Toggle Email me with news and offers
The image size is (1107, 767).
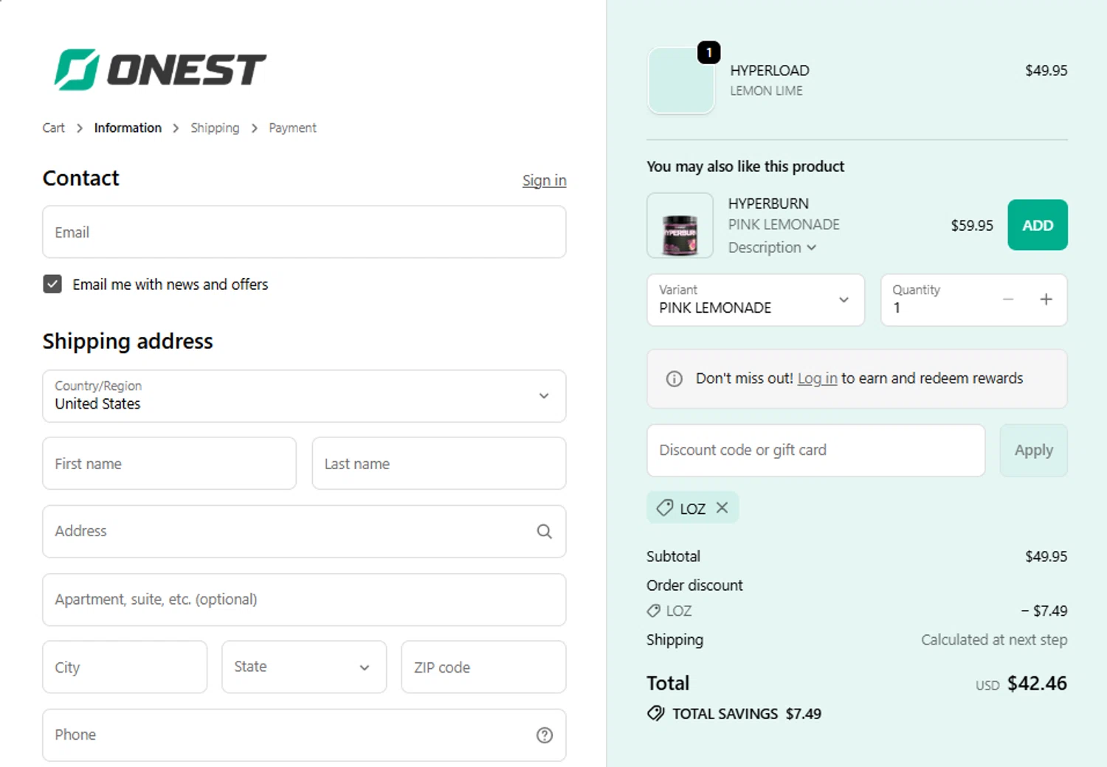click(52, 284)
